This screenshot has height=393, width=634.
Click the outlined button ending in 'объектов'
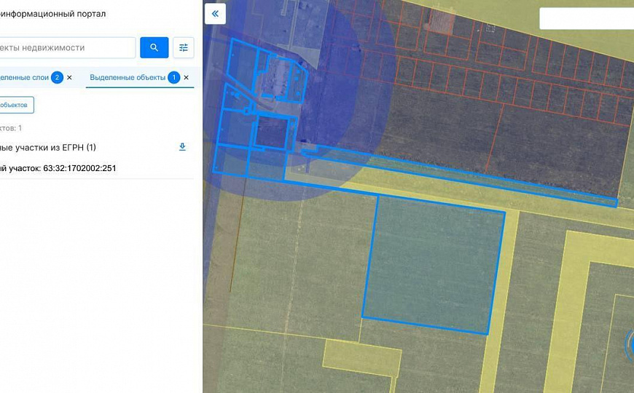coord(15,105)
